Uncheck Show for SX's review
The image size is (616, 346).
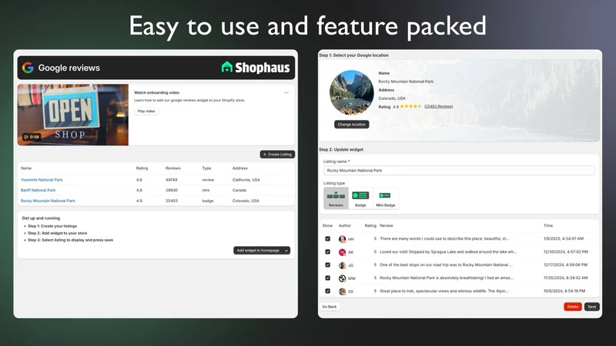click(x=328, y=291)
